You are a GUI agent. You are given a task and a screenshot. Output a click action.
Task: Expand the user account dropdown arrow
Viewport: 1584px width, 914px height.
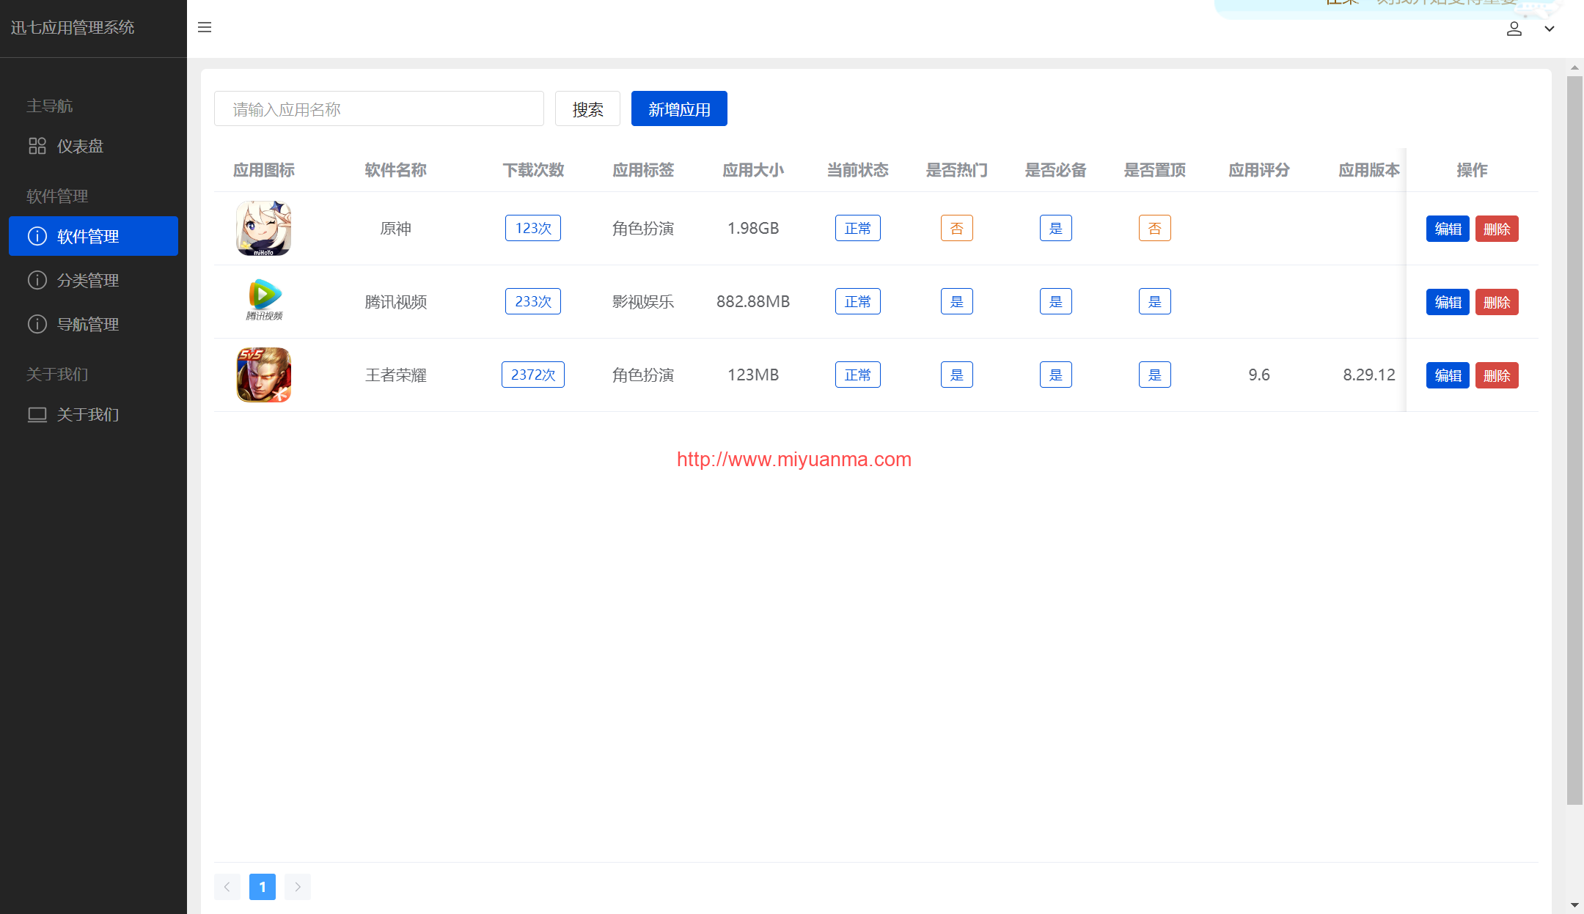[x=1550, y=29]
